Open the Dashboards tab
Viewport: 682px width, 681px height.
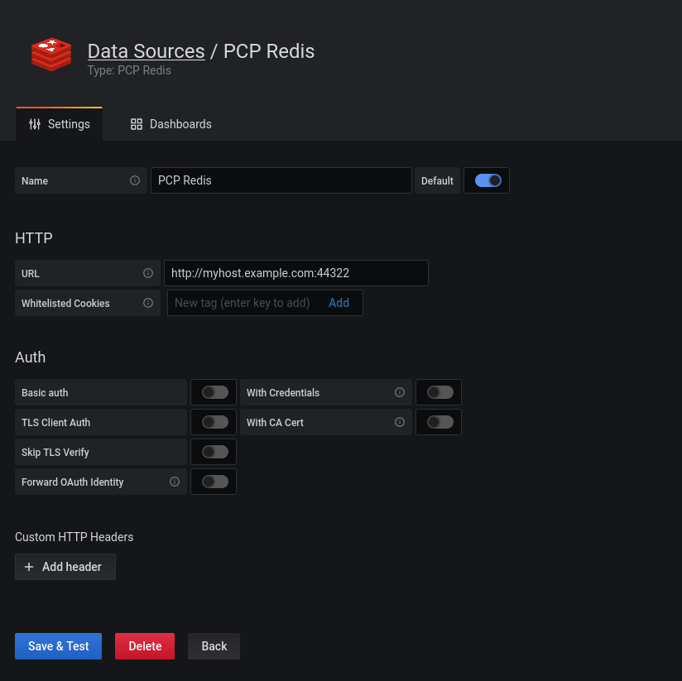(171, 124)
